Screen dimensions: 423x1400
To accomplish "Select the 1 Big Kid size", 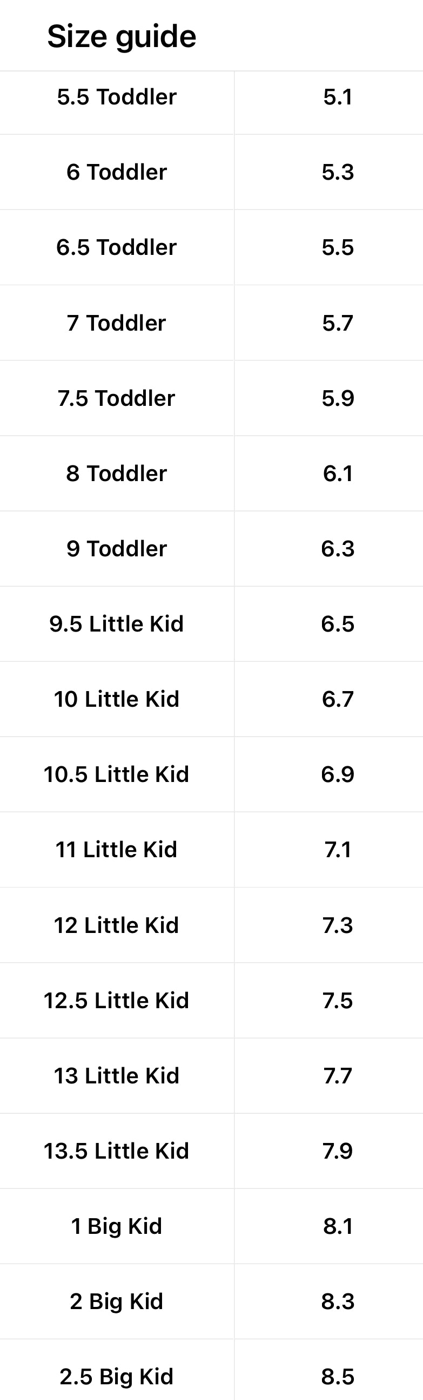I will click(117, 1227).
